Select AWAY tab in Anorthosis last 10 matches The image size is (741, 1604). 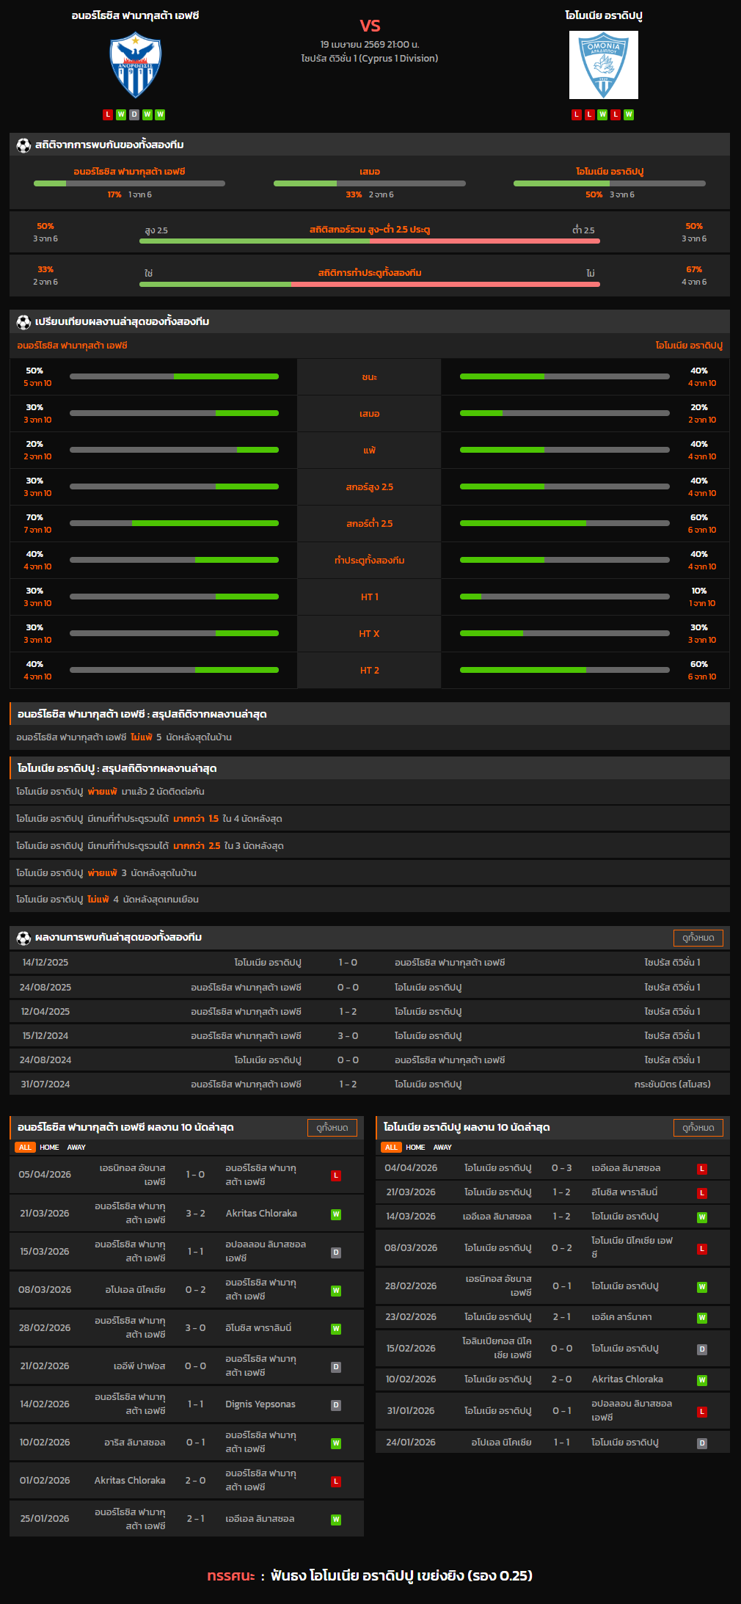[x=76, y=1148]
